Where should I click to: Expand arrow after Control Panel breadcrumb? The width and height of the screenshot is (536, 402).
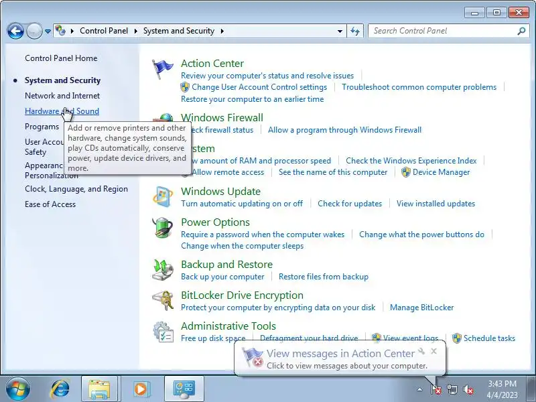tap(136, 31)
